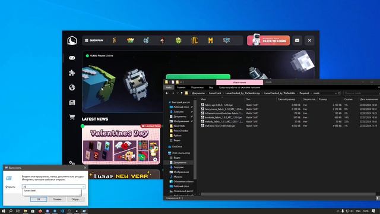Open the Главная ribbon tab
380x214 pixels.
pos(181,87)
